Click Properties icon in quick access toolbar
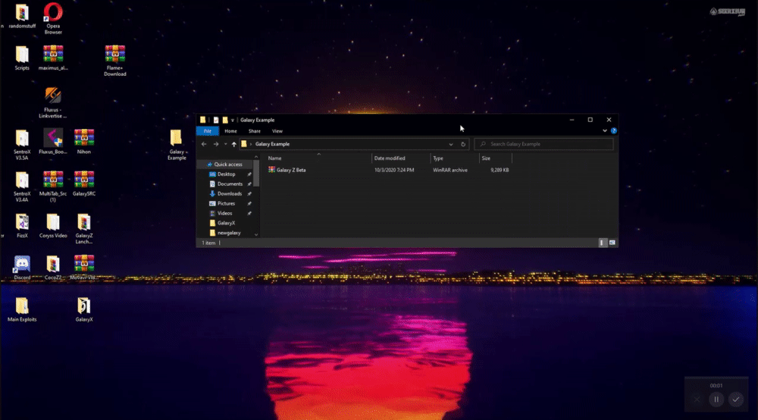The image size is (758, 420). coord(215,120)
